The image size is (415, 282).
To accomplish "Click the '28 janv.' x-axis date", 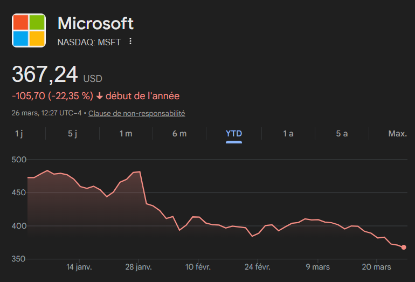I will pyautogui.click(x=139, y=267).
